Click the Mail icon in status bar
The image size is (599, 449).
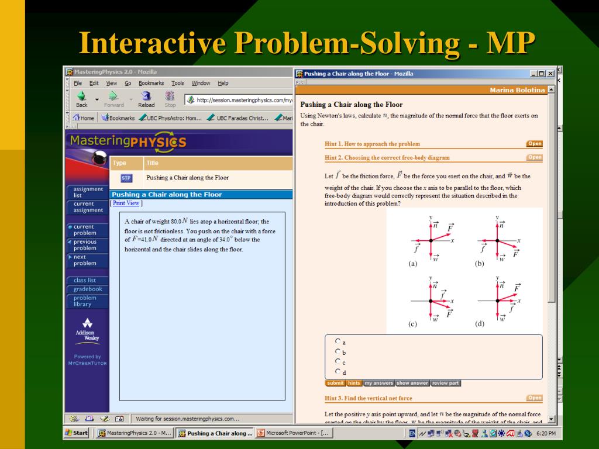tap(89, 419)
